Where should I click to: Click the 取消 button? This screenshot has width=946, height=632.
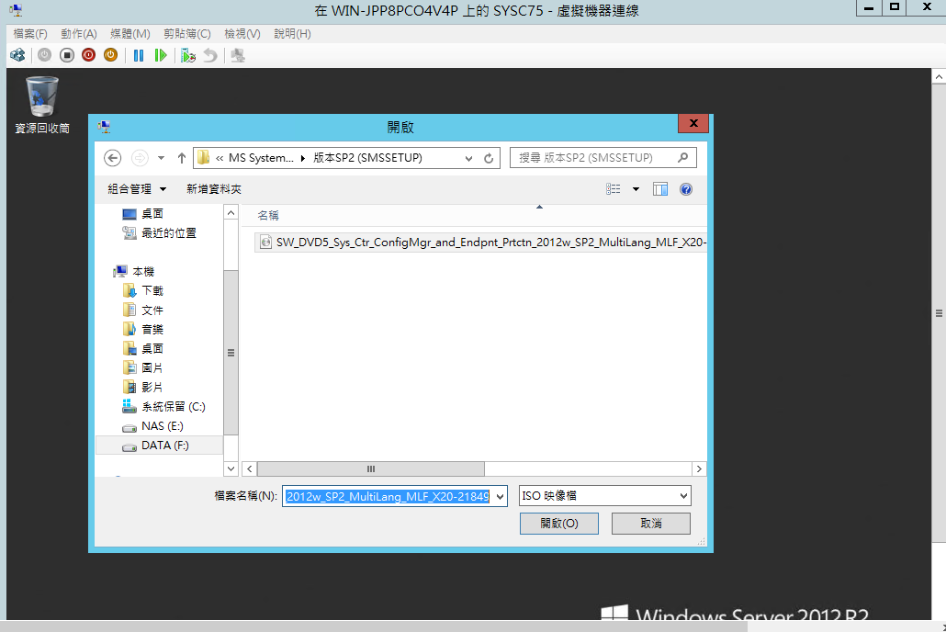pos(651,524)
